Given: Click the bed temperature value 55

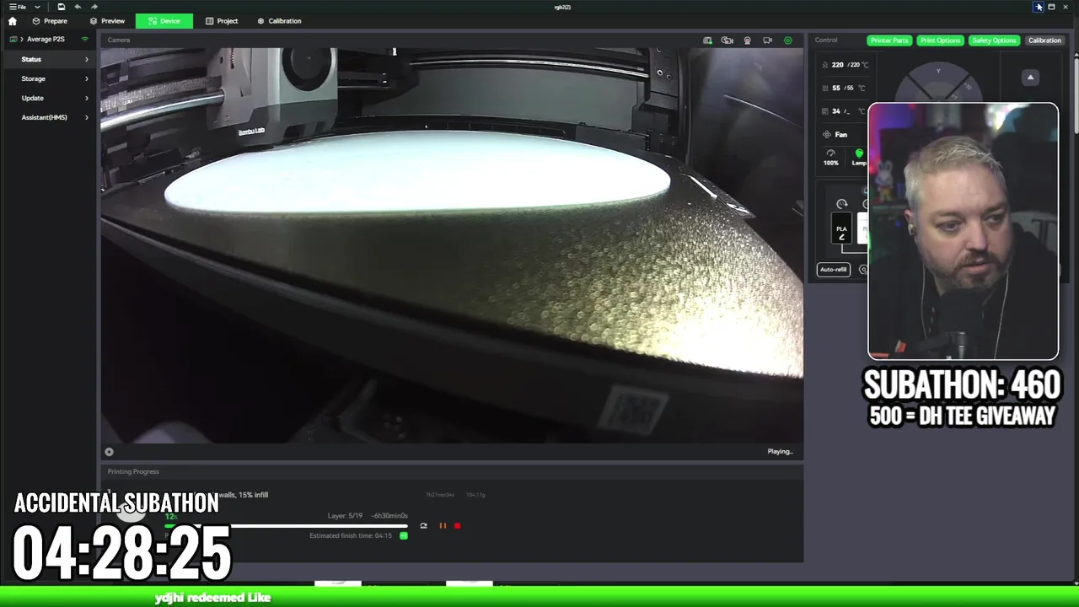Looking at the screenshot, I should pos(836,88).
